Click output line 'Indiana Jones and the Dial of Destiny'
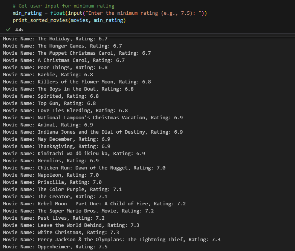Screen dimensions: 295x251 tap(93, 132)
